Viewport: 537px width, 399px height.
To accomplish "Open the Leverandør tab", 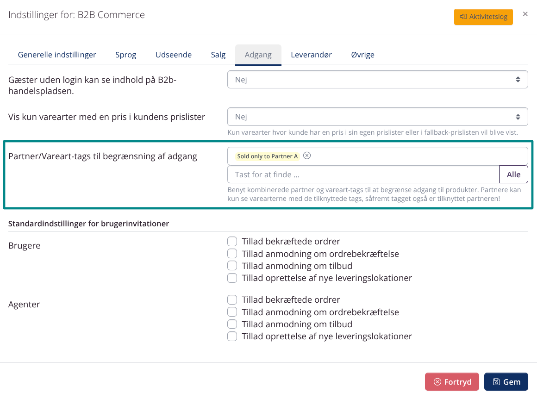I will tap(312, 54).
